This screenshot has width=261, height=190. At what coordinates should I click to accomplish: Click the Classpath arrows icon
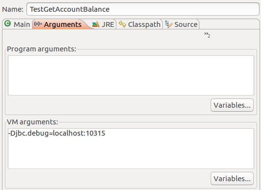click(x=122, y=24)
